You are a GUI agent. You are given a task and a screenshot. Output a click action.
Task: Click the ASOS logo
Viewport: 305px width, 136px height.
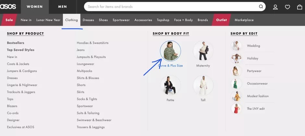[8, 6]
